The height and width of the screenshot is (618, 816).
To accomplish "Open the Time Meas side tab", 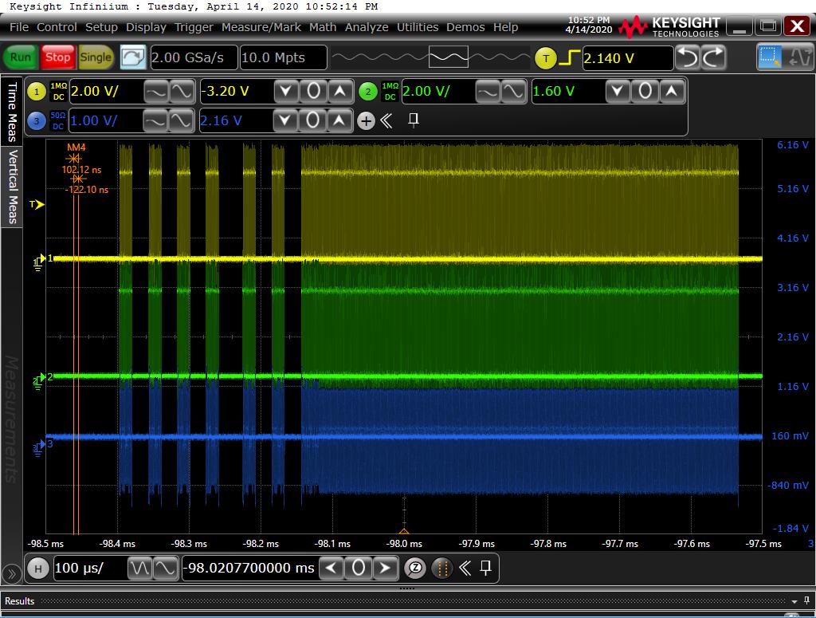I will 12,110.
